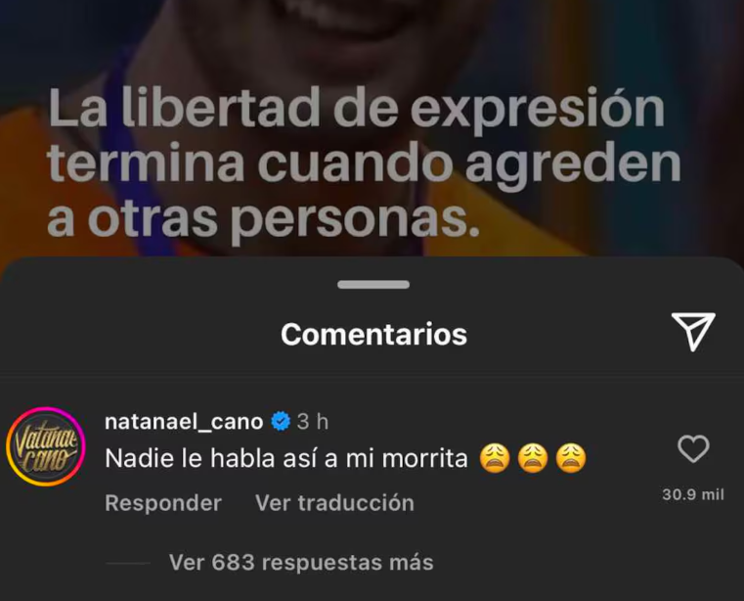Click the second weary face emoji
The image size is (744, 601).
[533, 458]
